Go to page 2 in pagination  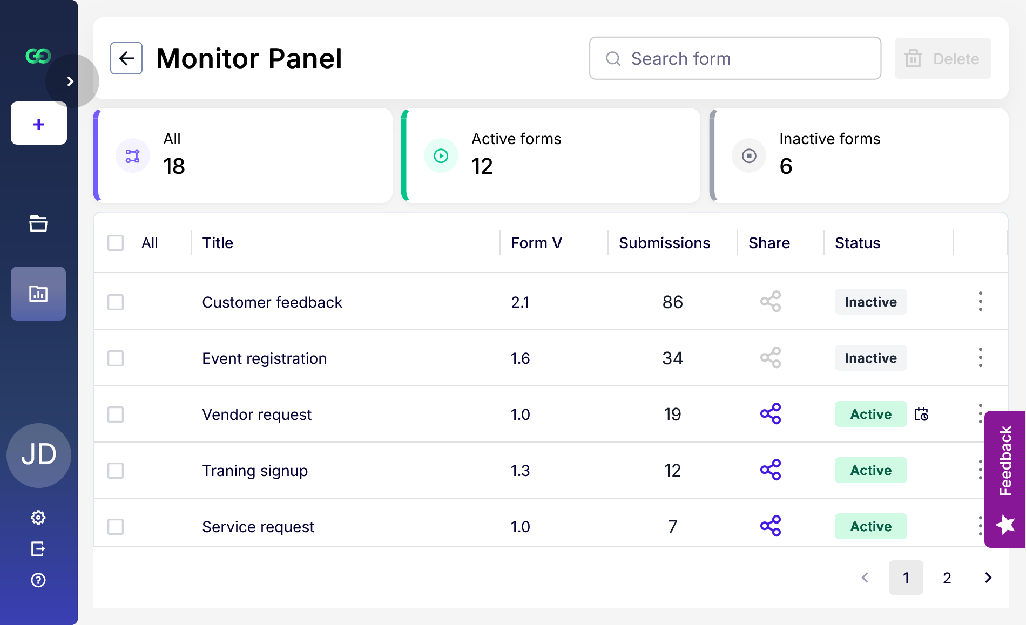pos(947,578)
